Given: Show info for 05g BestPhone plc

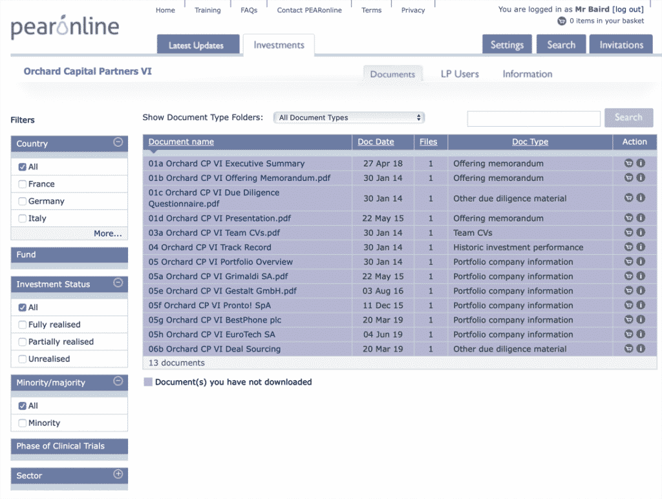Looking at the screenshot, I should point(641,319).
